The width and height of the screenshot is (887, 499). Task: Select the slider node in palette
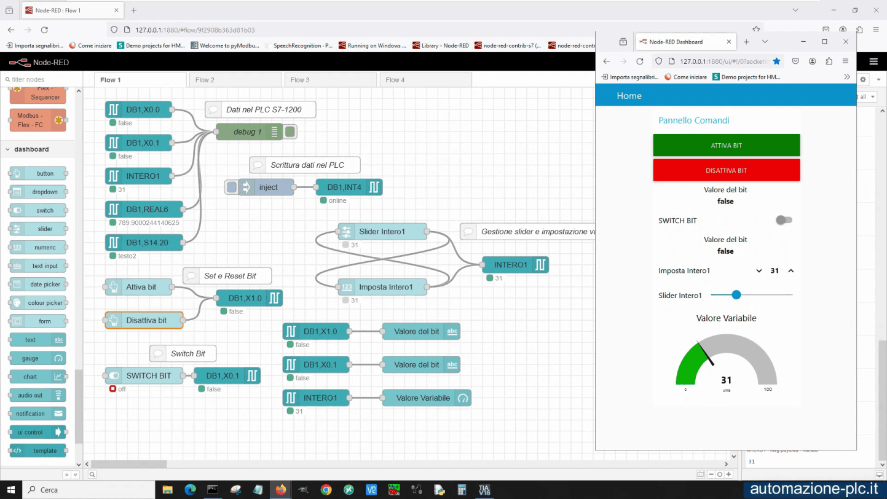[38, 229]
